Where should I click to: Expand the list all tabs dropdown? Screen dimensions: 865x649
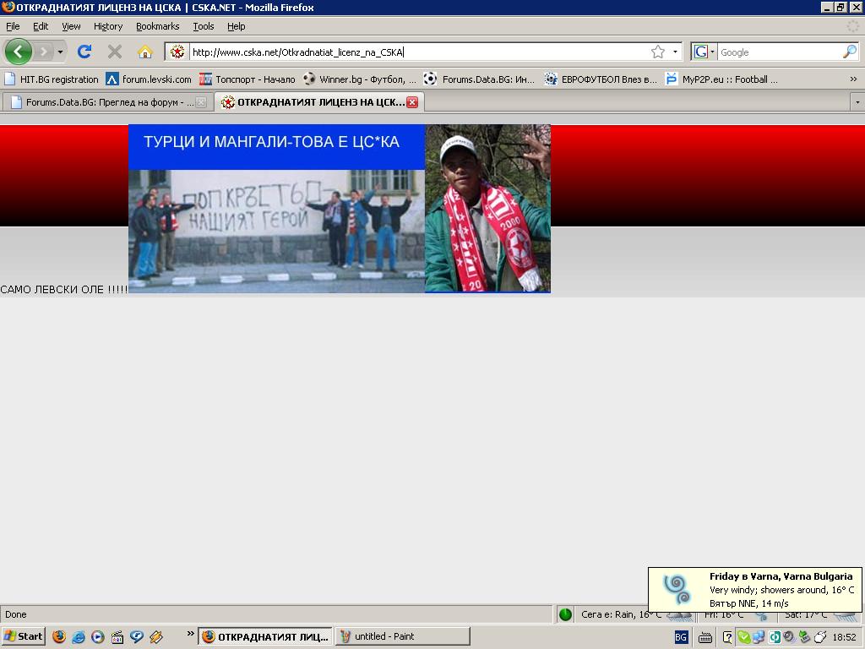pyautogui.click(x=857, y=102)
